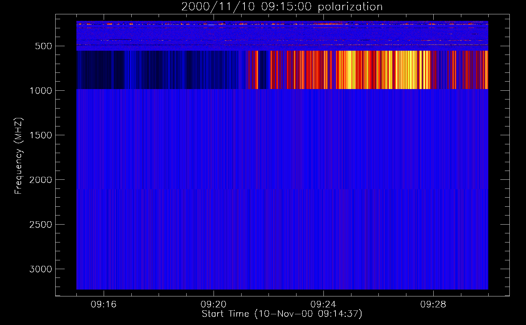Select the 09:24 time tick label
This screenshot has width=526, height=325.
click(x=323, y=305)
